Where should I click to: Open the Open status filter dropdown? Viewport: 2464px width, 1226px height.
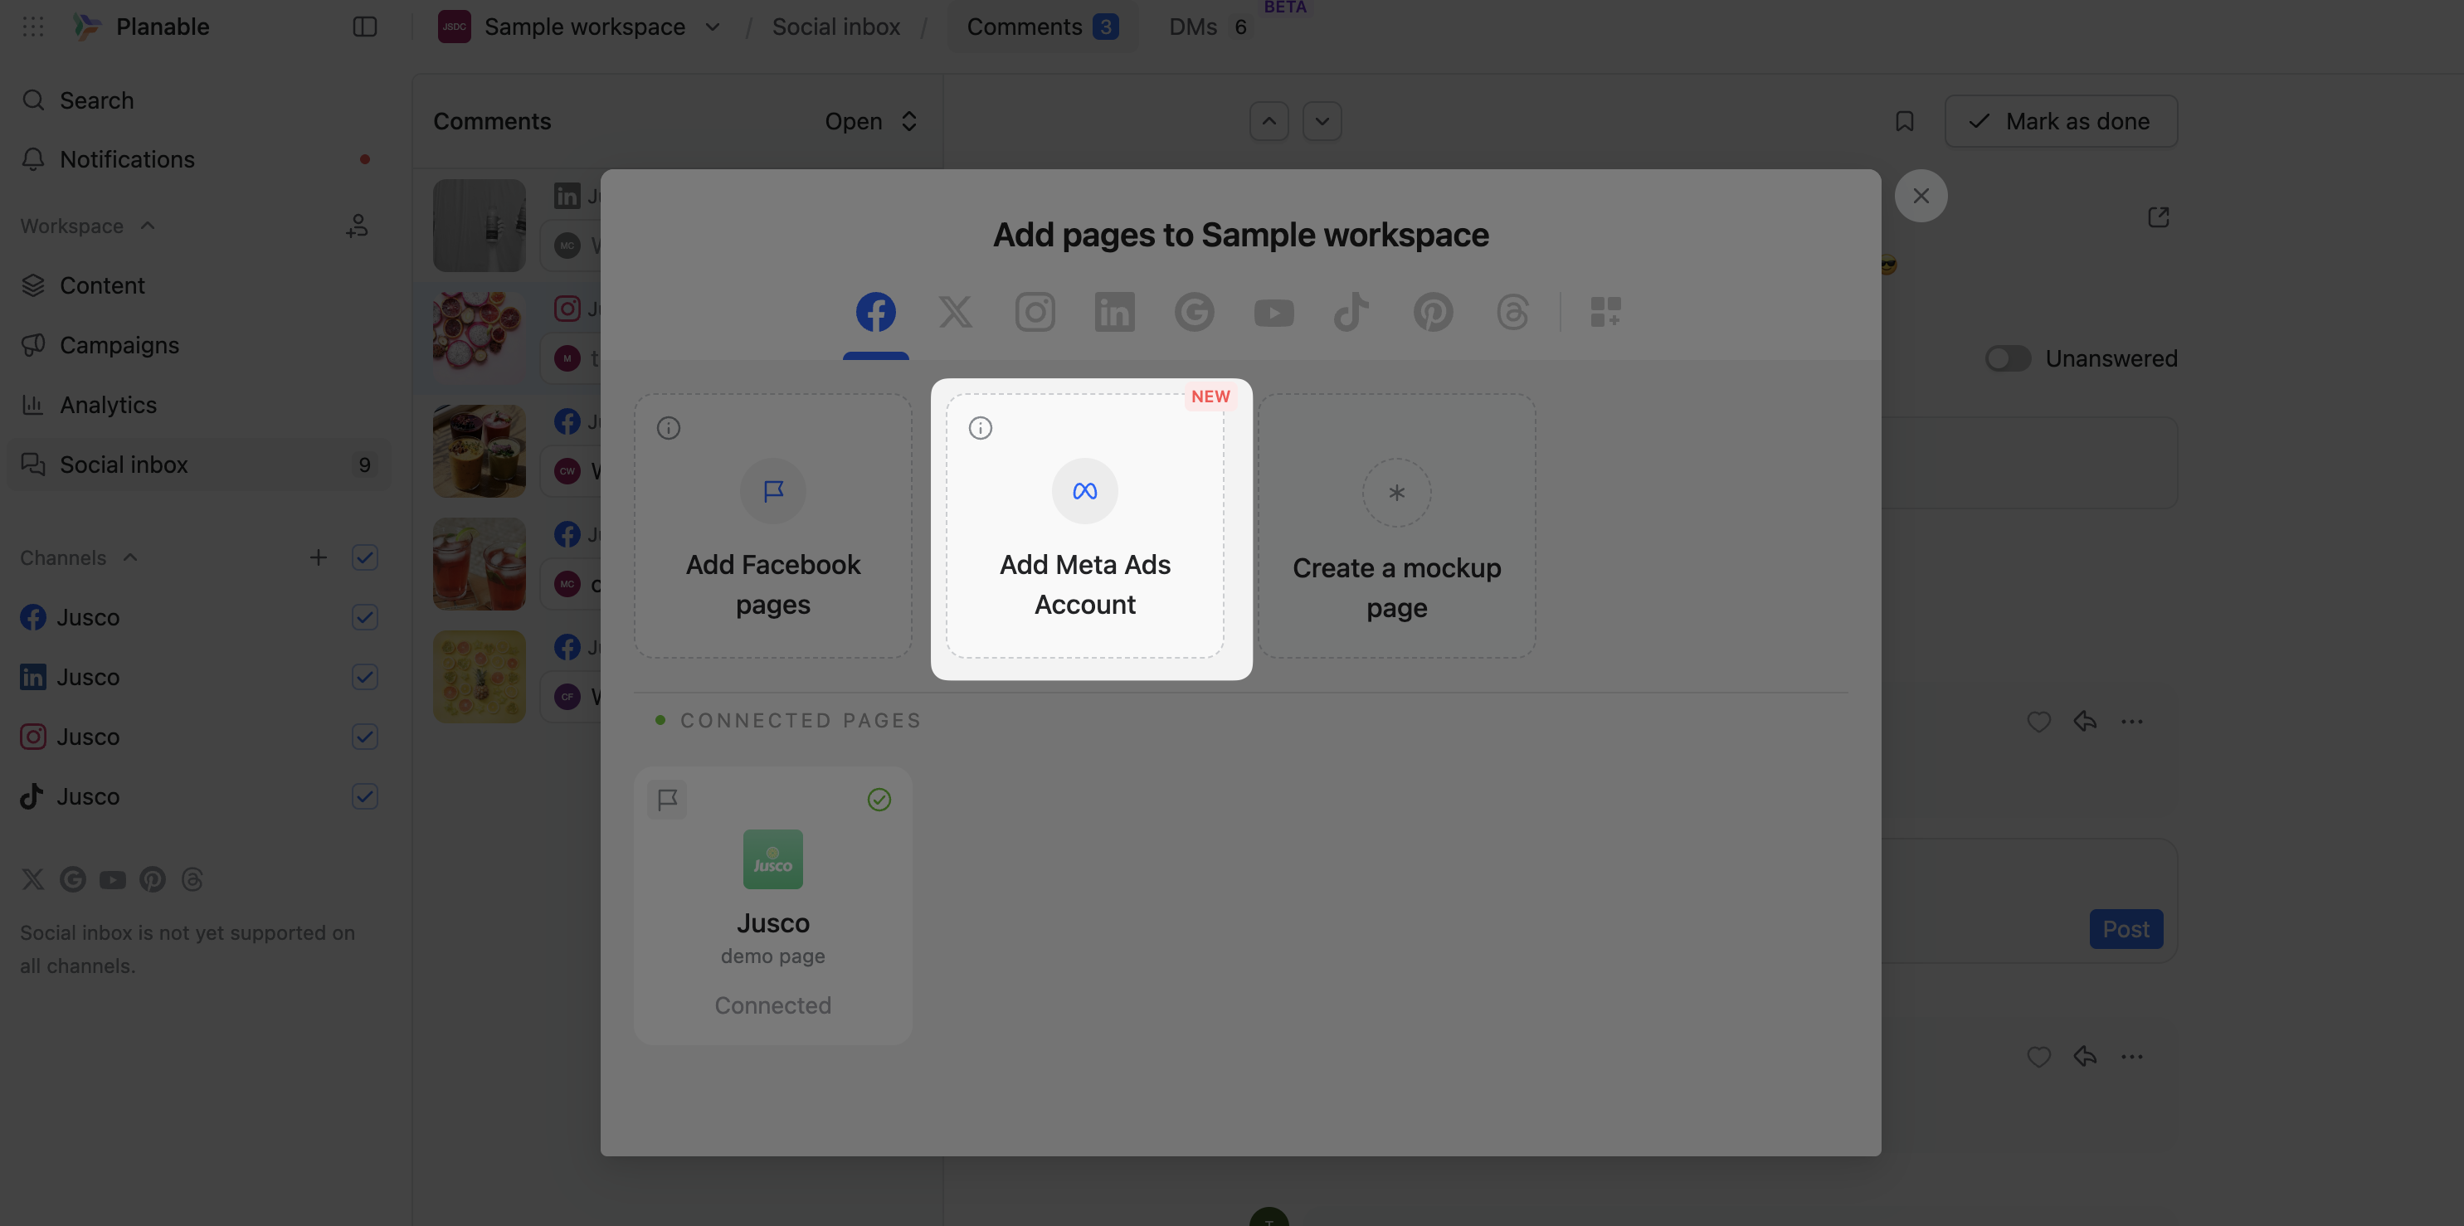[x=870, y=121]
